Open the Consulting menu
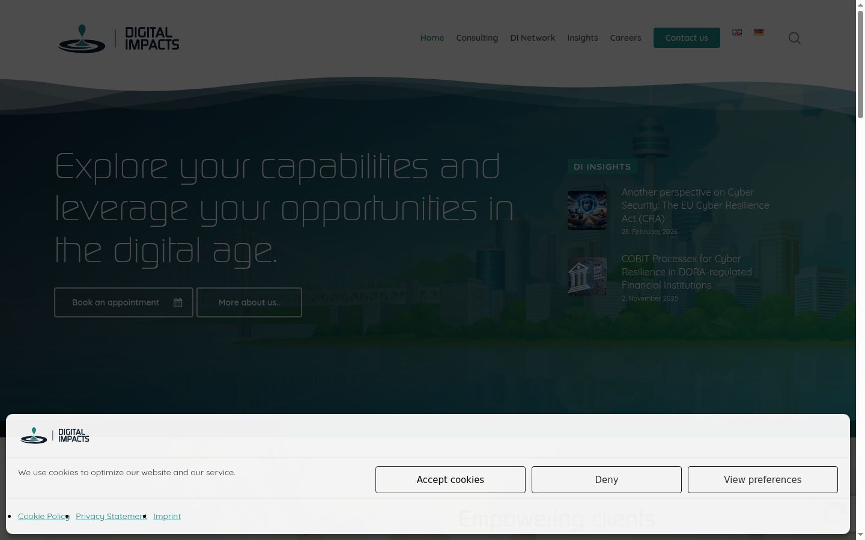This screenshot has width=865, height=540. click(477, 38)
